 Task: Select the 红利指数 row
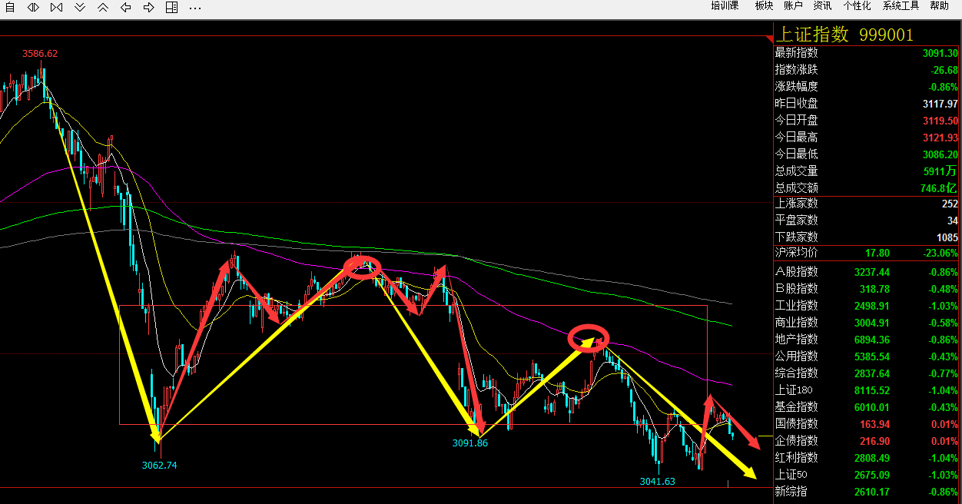[867, 458]
